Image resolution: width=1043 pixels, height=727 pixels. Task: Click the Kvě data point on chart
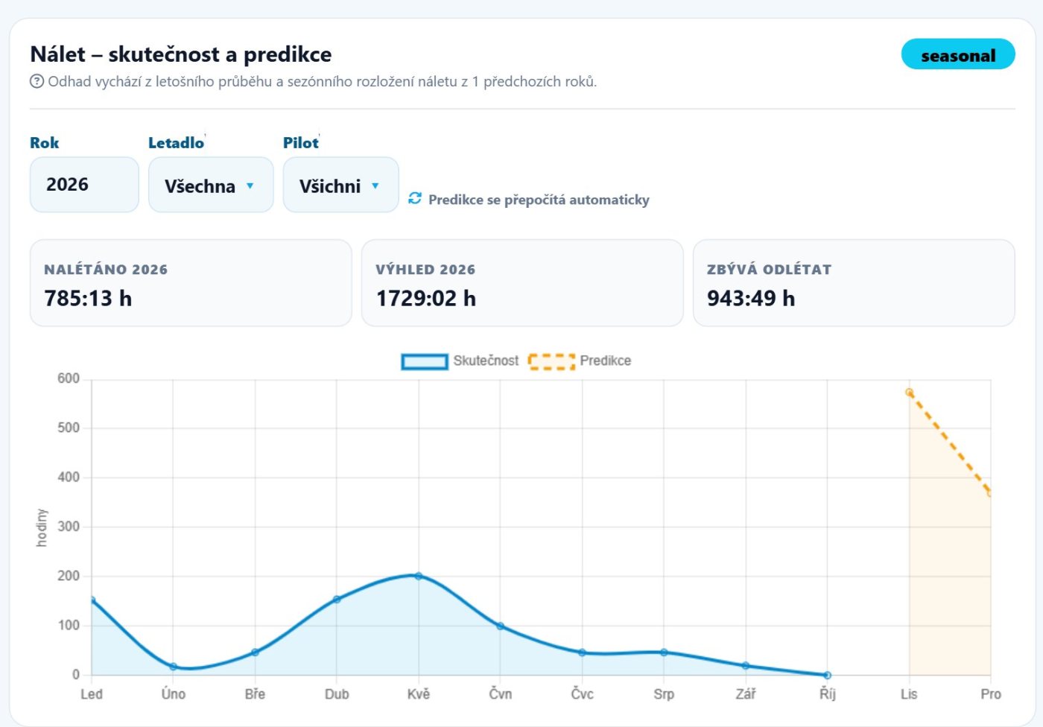coord(419,576)
